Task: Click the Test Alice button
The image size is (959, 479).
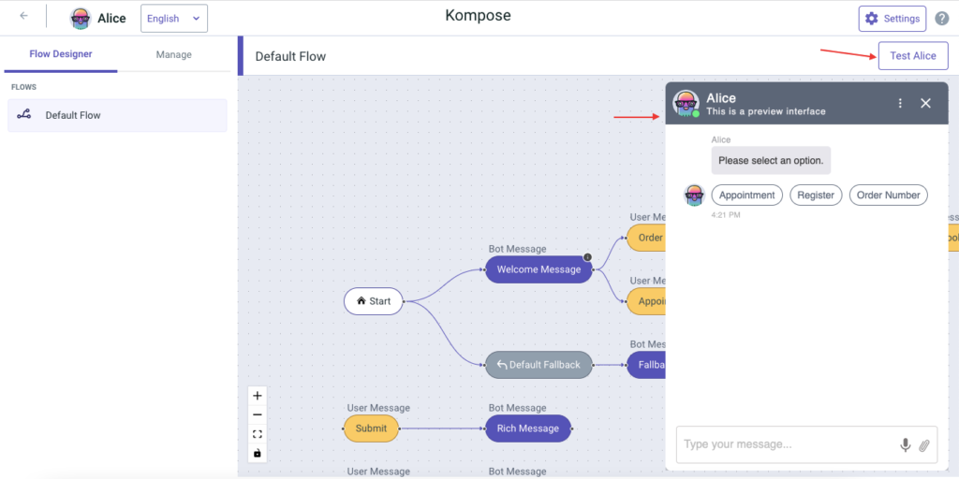Action: (913, 55)
